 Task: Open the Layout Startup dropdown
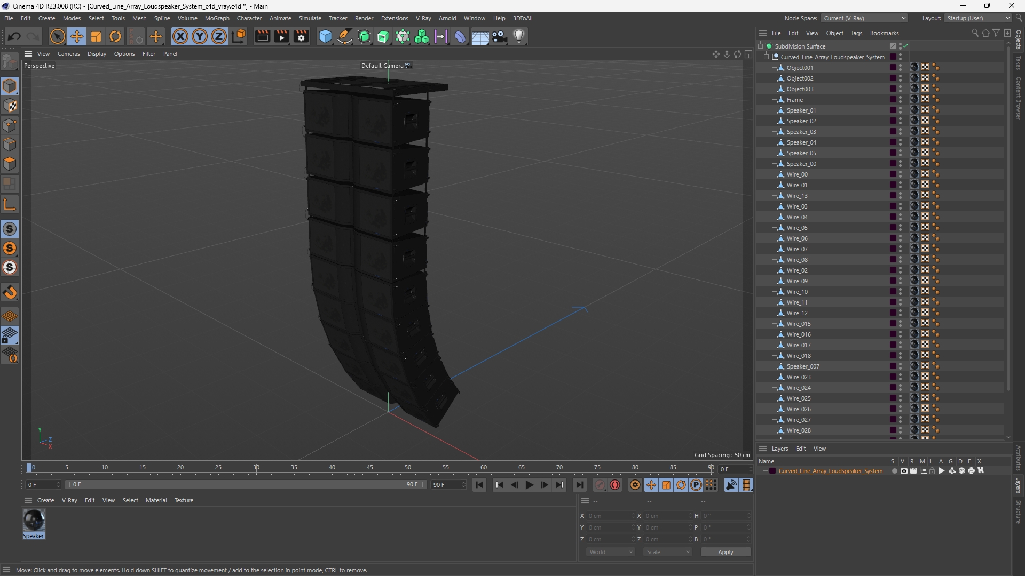tap(977, 18)
